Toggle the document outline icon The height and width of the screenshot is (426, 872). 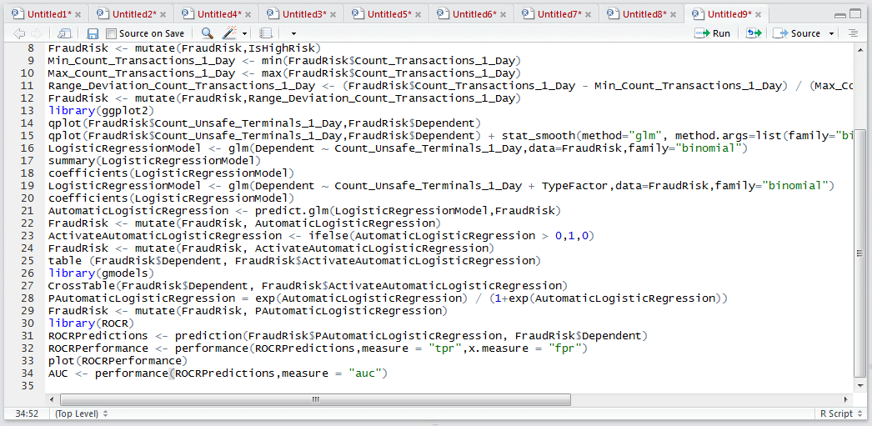pos(853,33)
